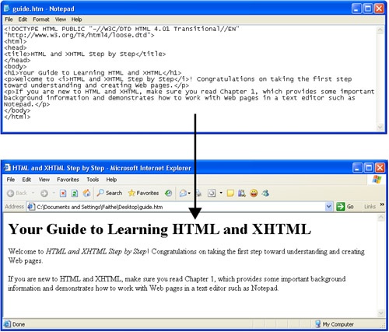Screen dimensions: 389x332
Task: Open the Favorites star button
Action: click(143, 193)
